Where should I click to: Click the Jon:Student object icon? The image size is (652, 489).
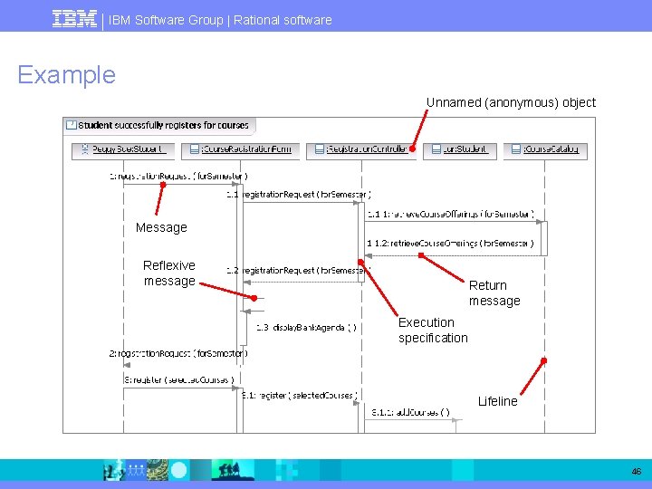coord(436,149)
